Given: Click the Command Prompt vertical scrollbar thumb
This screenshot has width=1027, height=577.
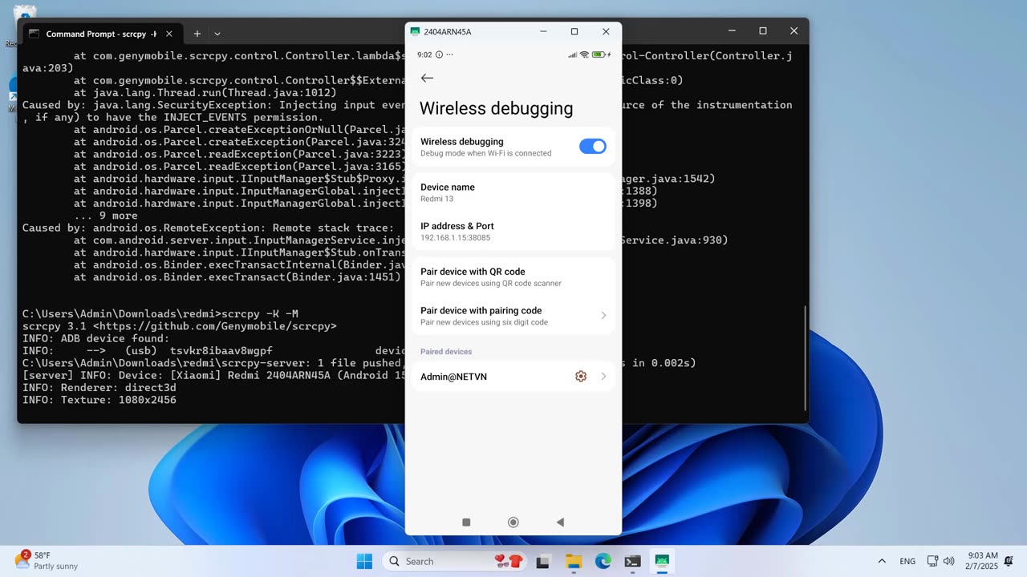Looking at the screenshot, I should pos(805,357).
